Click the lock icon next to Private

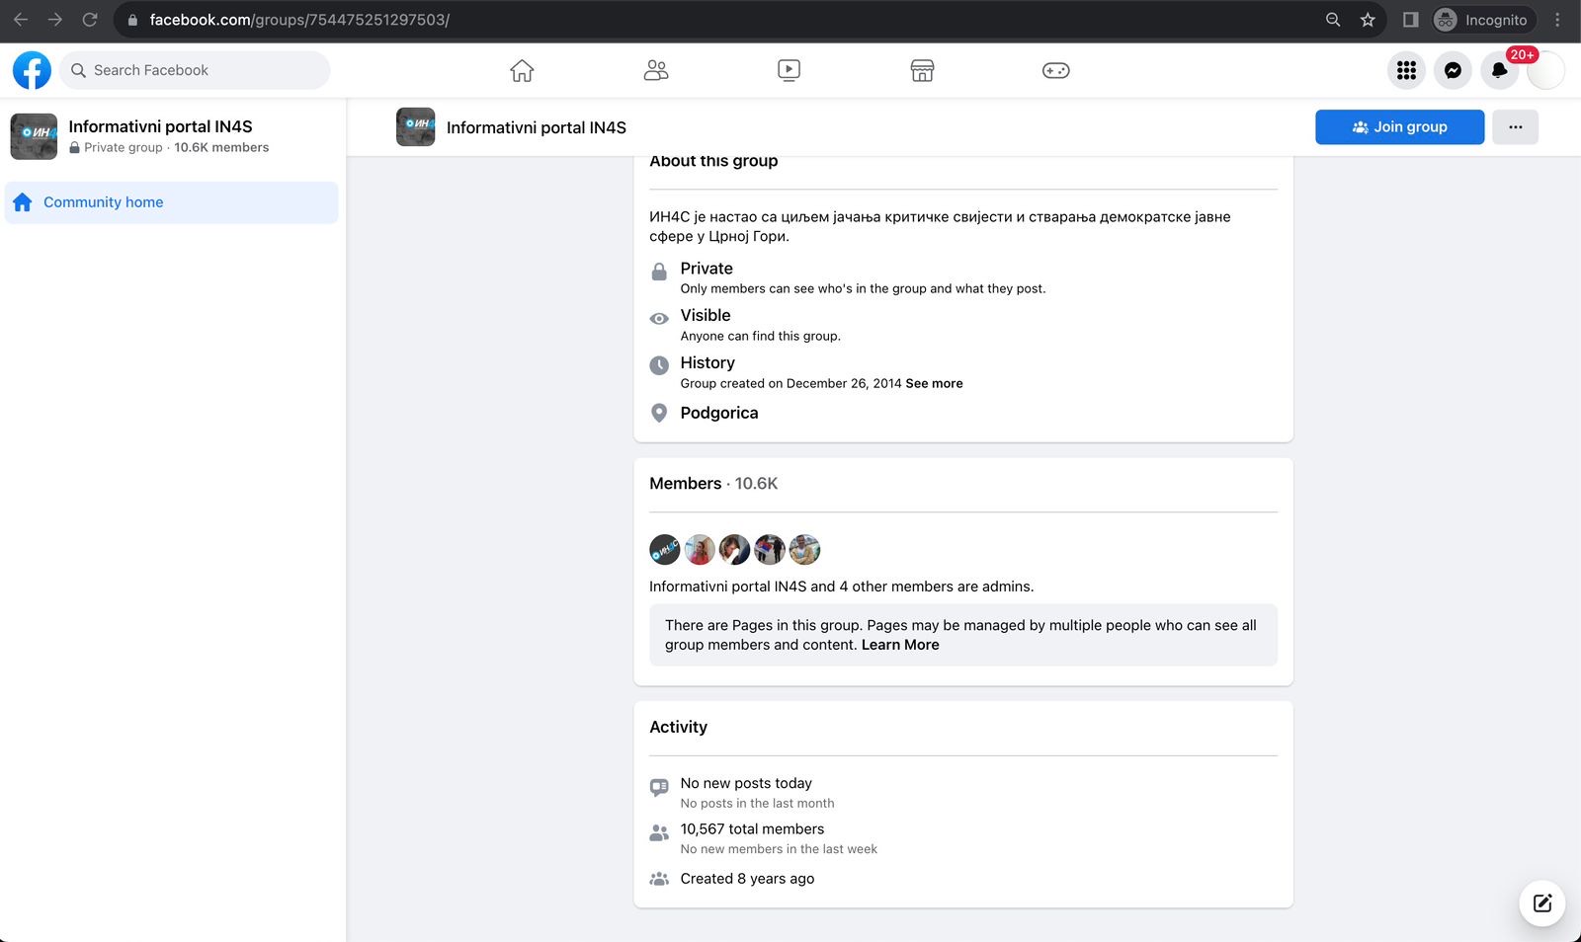tap(659, 272)
